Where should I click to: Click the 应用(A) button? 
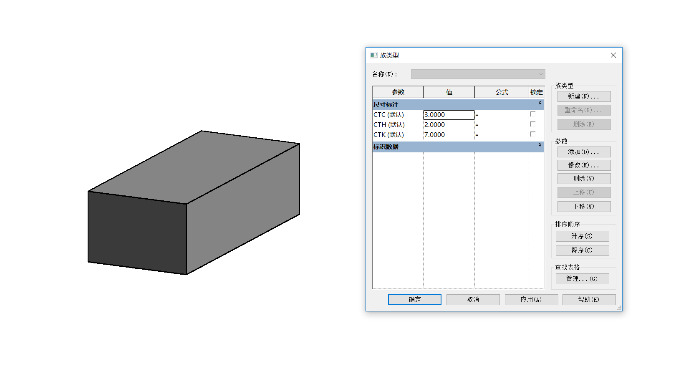coord(531,300)
